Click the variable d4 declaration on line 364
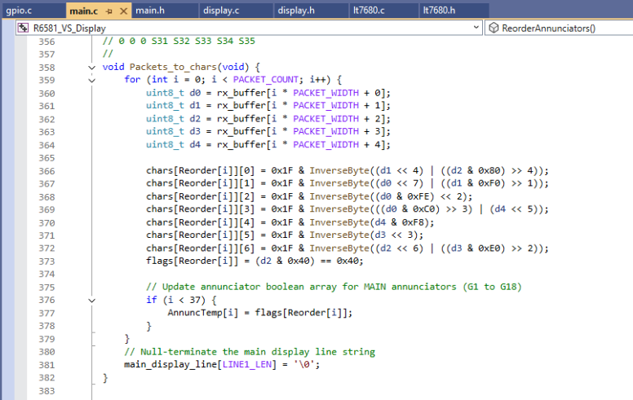Image resolution: width=633 pixels, height=400 pixels. coord(195,144)
